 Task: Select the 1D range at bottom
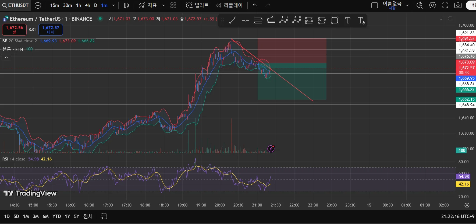point(7,216)
